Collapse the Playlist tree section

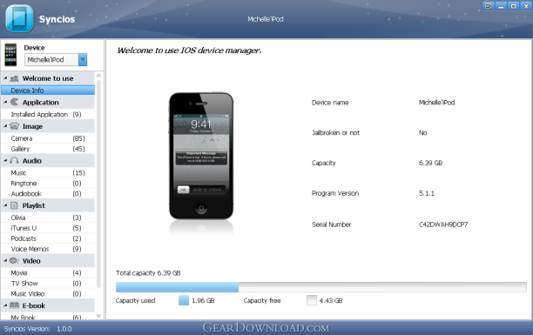(5, 205)
